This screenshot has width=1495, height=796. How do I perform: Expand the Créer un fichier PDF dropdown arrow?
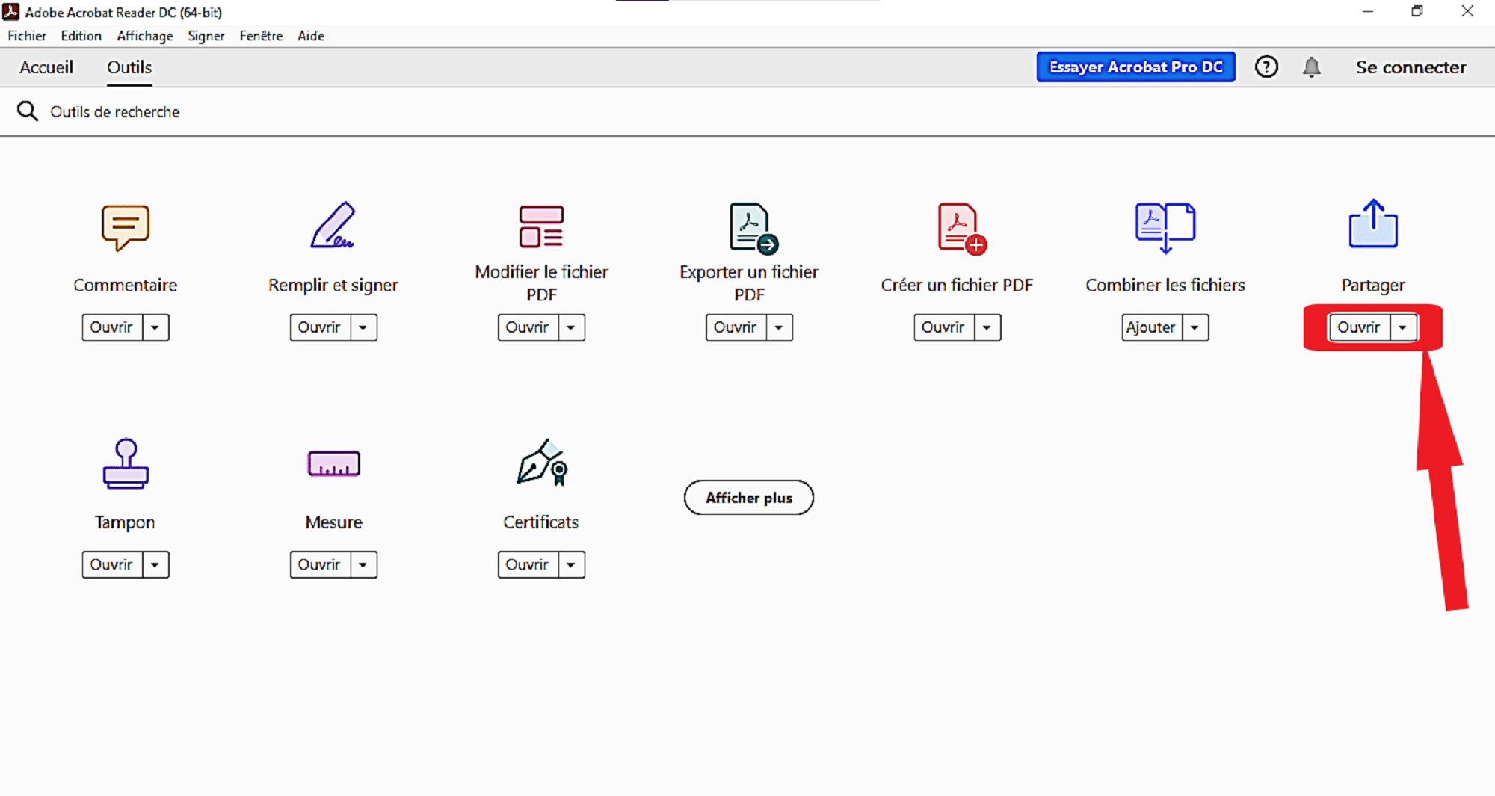[987, 327]
